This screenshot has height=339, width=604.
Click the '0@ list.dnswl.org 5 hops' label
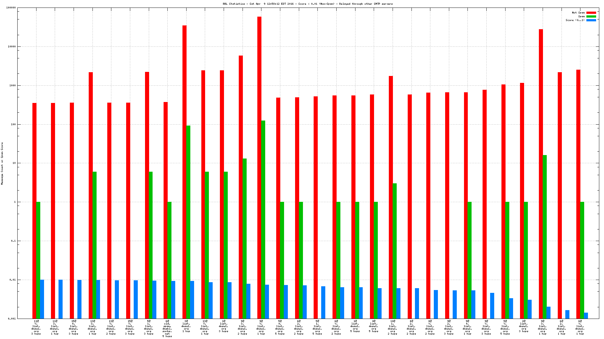(373, 326)
